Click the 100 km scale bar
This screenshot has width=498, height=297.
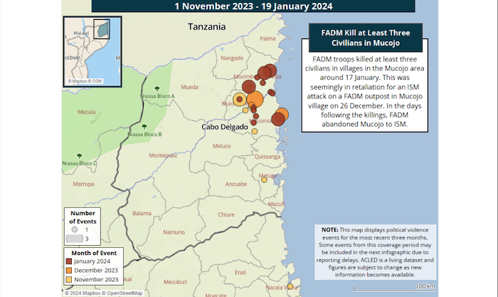pyautogui.click(x=425, y=286)
